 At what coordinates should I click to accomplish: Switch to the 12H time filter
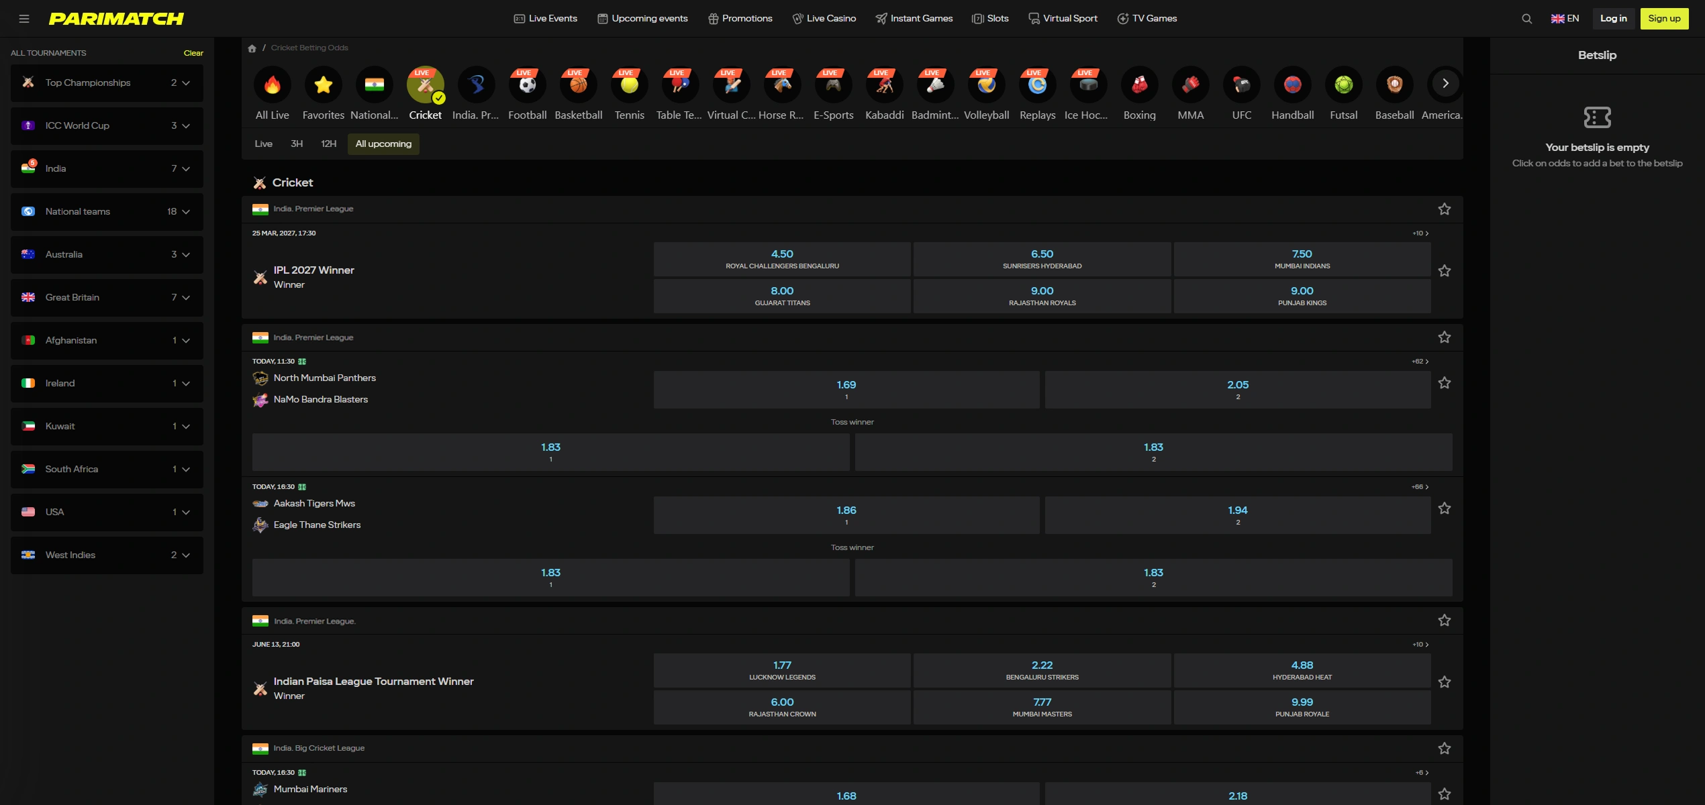click(x=328, y=144)
